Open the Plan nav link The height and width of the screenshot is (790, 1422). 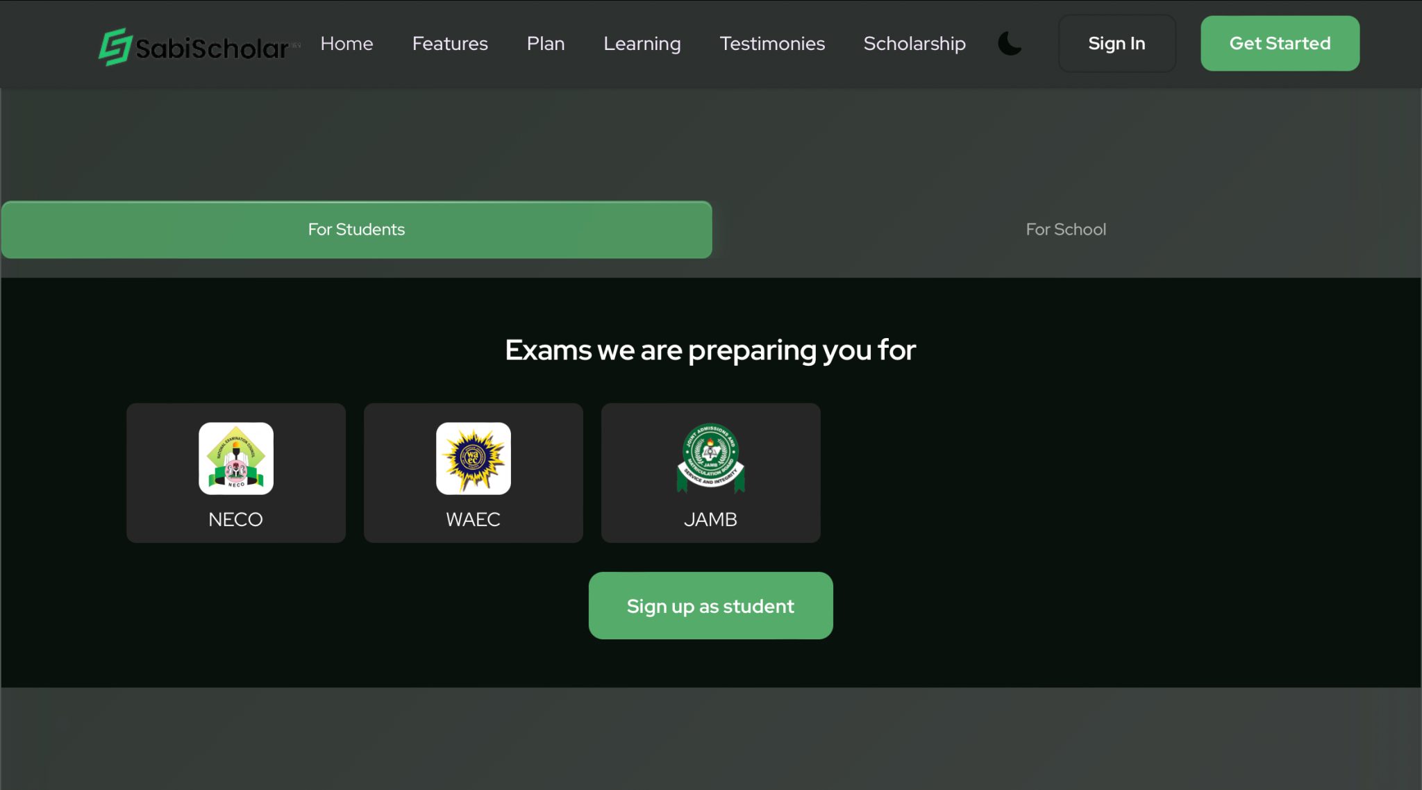(546, 44)
